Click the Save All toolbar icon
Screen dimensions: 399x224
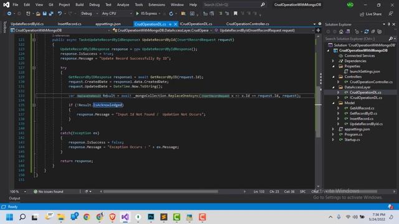pyautogui.click(x=51, y=14)
